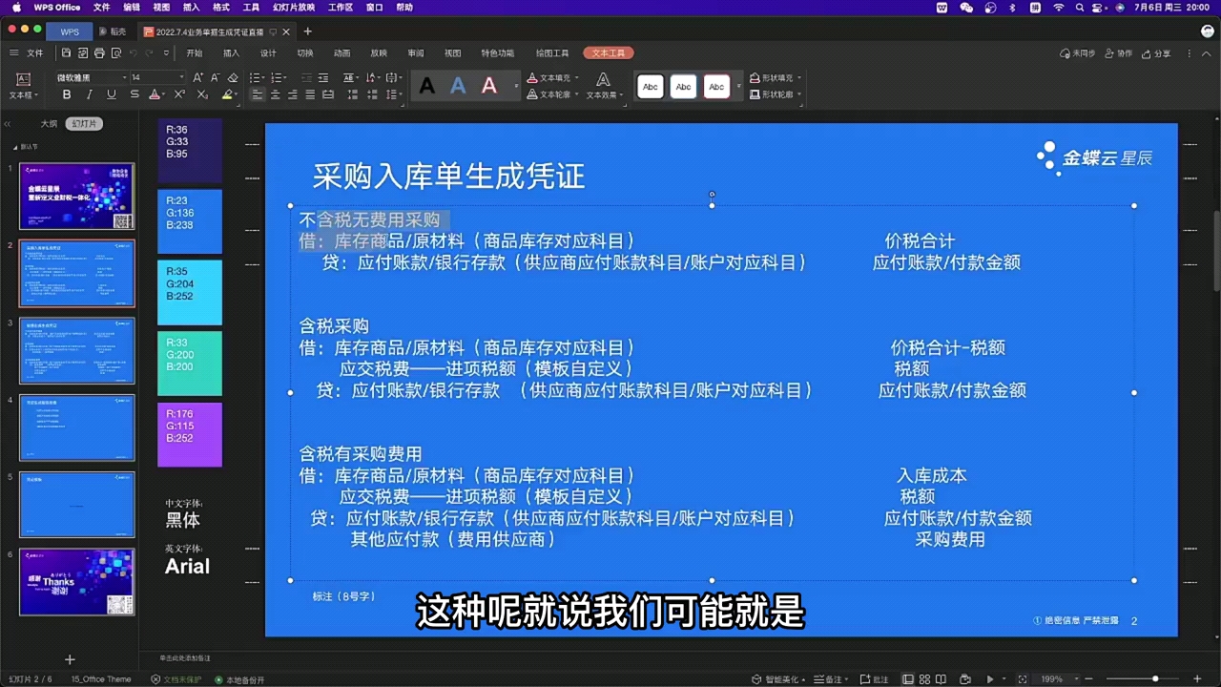Apply bold formatting to selected text
Viewport: 1221px width, 687px height.
pyautogui.click(x=66, y=95)
